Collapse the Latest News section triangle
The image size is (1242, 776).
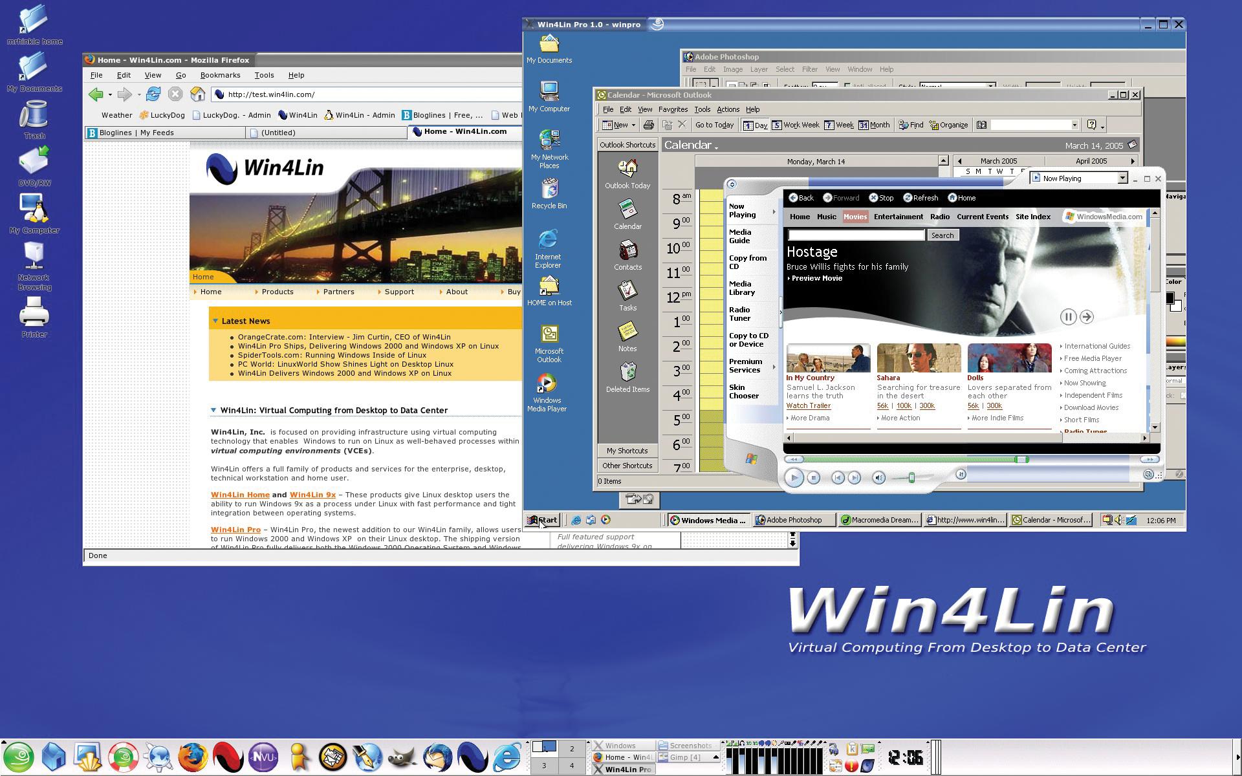[215, 321]
